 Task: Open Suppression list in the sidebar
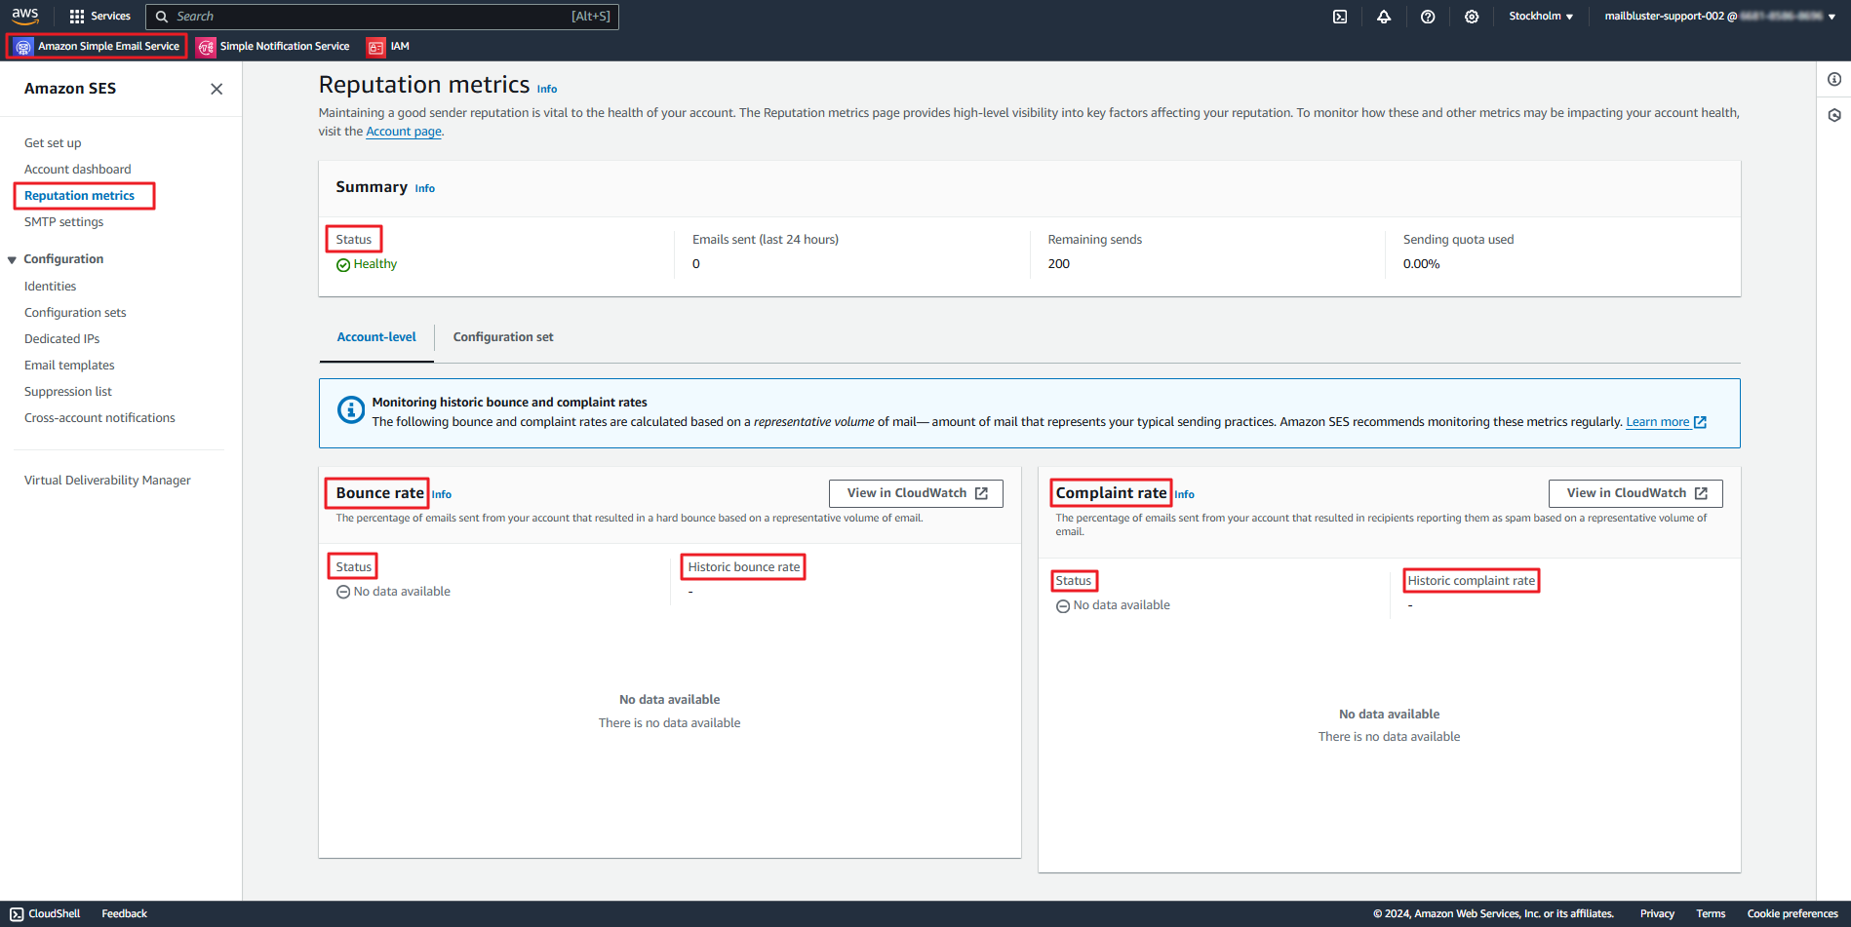[x=68, y=392]
